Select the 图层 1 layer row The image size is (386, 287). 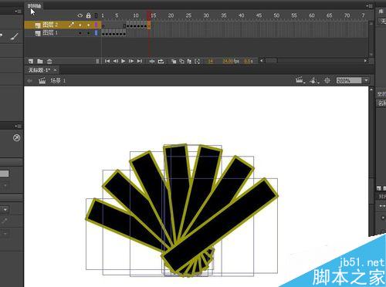[x=62, y=32]
